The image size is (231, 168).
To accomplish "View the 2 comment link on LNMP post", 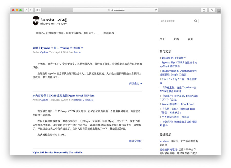I will coord(88,100).
